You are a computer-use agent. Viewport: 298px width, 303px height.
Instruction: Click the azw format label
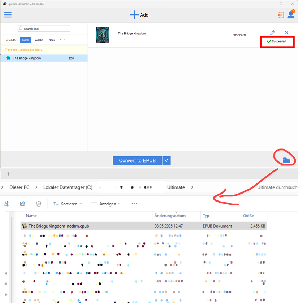[71, 58]
